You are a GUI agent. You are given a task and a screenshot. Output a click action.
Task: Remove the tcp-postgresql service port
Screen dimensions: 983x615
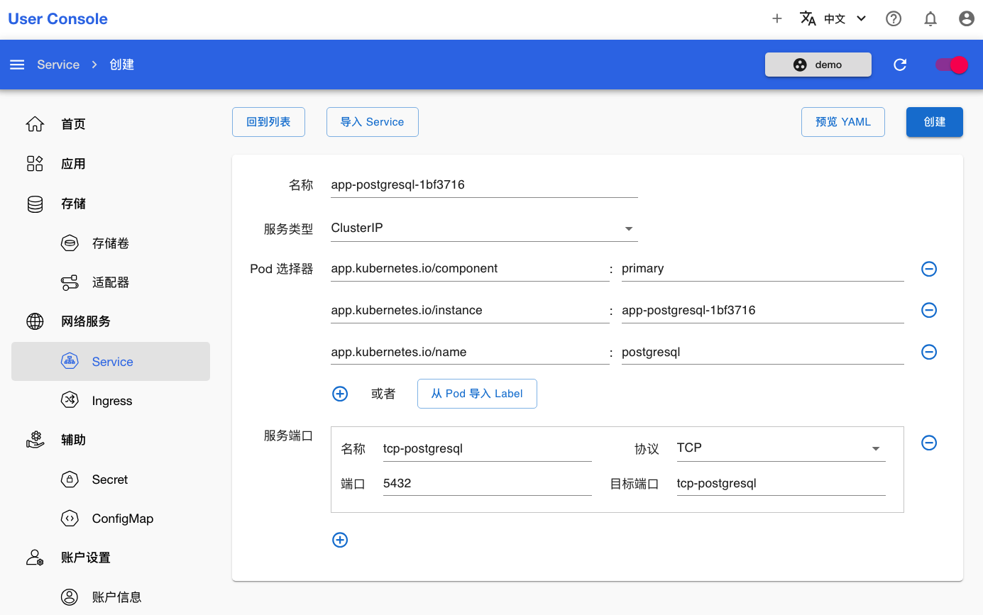pyautogui.click(x=929, y=443)
